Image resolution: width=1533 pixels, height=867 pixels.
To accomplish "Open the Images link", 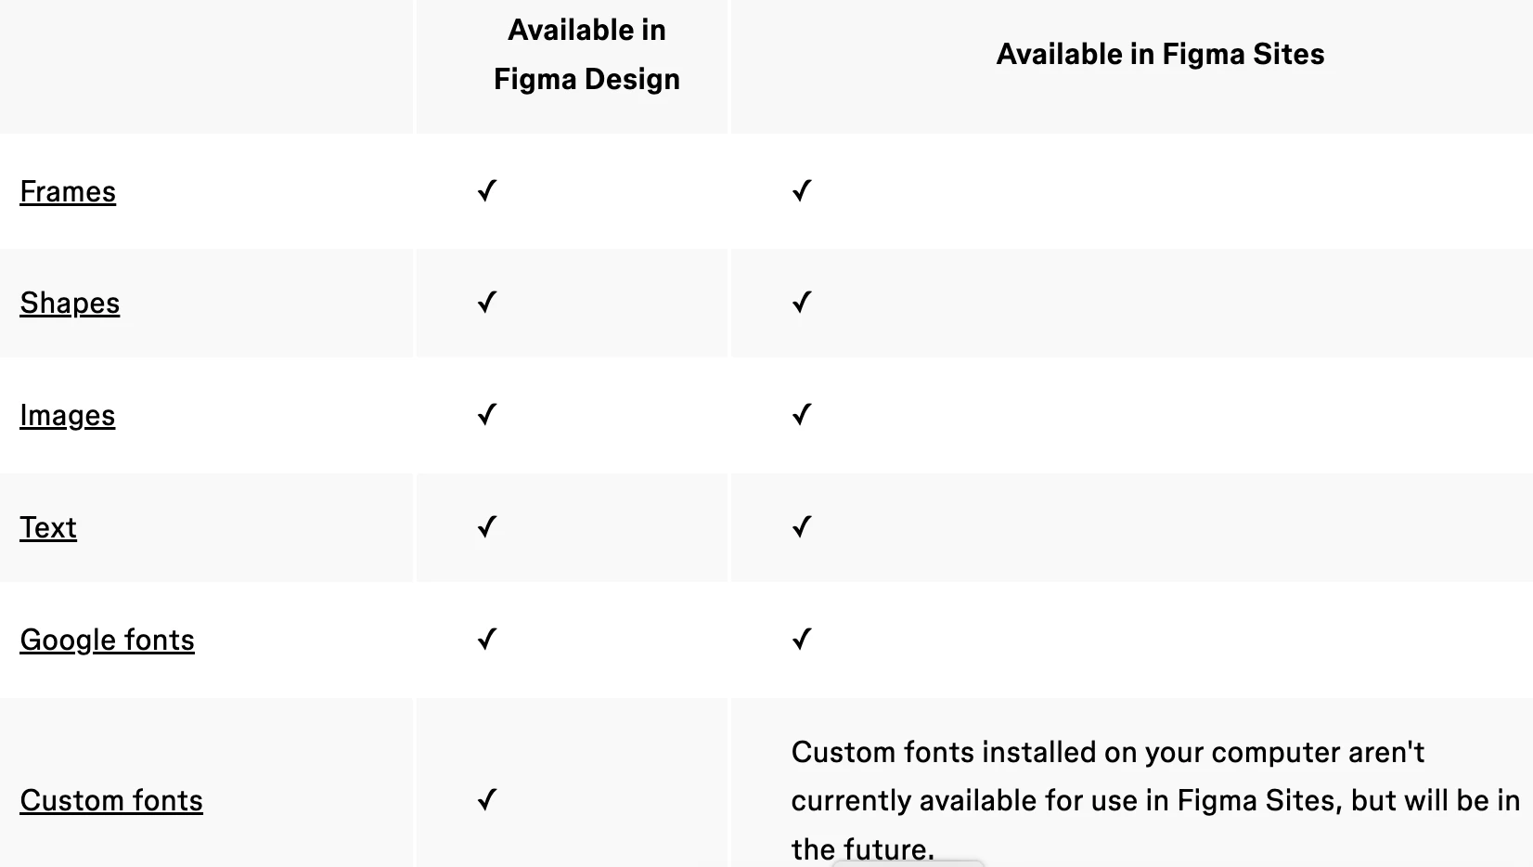I will point(67,415).
